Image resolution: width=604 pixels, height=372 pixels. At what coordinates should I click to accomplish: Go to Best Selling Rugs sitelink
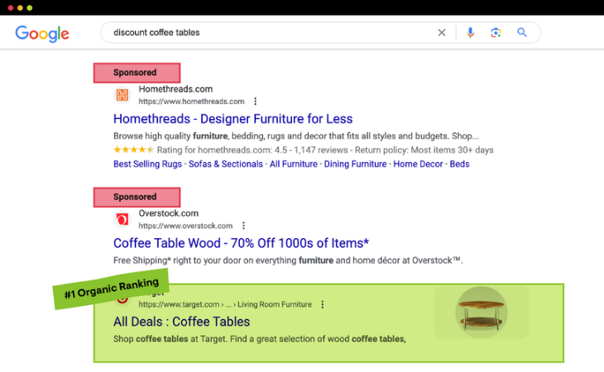147,165
